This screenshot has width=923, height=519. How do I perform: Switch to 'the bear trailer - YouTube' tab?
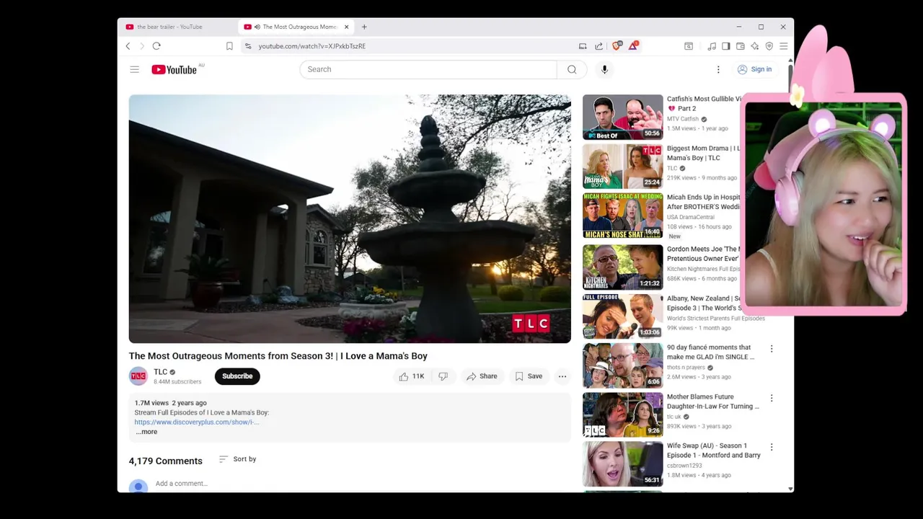169,27
